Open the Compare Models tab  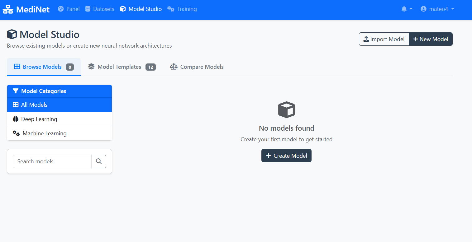tap(197, 67)
